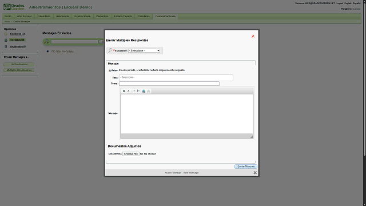Click the remove link icon in editor
The height and width of the screenshot is (206, 366).
149,91
